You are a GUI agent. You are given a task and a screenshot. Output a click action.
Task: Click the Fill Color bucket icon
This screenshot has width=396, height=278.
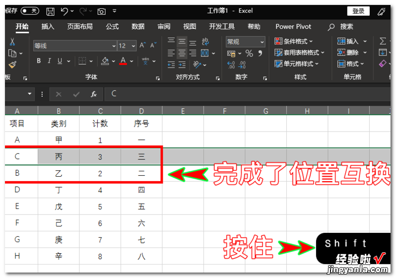(x=105, y=61)
